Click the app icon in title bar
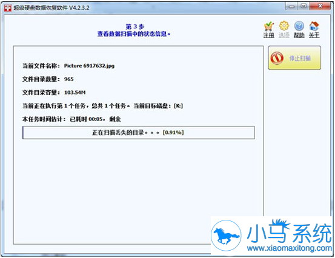This screenshot has width=335, height=258. (8, 8)
